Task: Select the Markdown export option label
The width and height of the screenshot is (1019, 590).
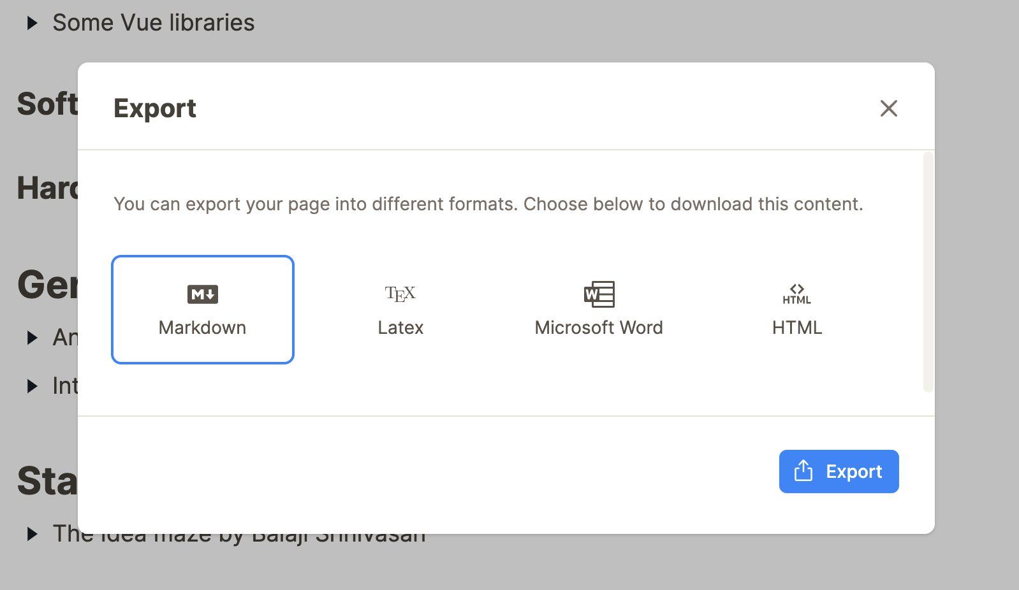Action: (x=202, y=327)
